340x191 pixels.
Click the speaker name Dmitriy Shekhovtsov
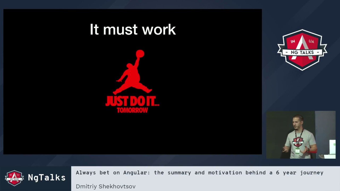coord(106,186)
